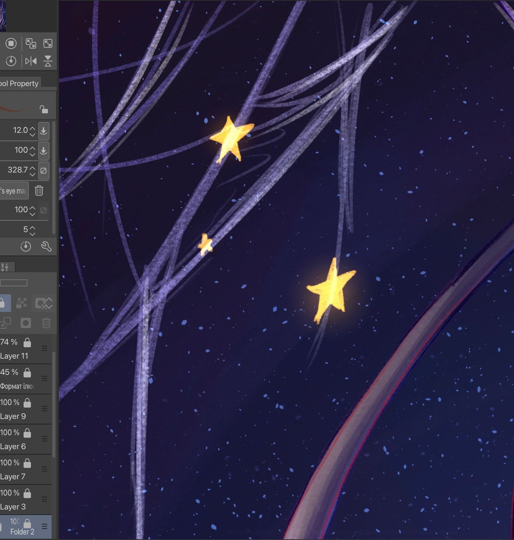Toggle the lock icon on Layer 11
The width and height of the screenshot is (514, 540).
click(x=27, y=342)
